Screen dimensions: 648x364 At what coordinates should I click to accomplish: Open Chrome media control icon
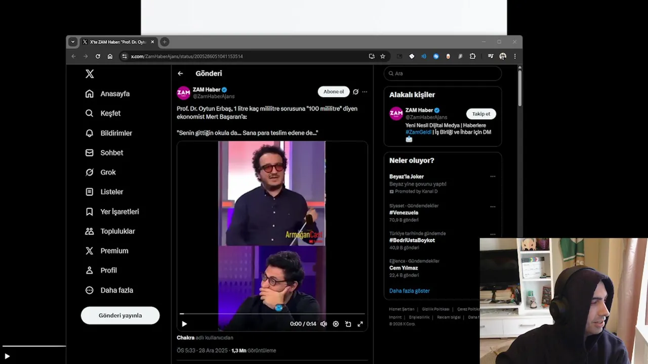click(x=491, y=56)
